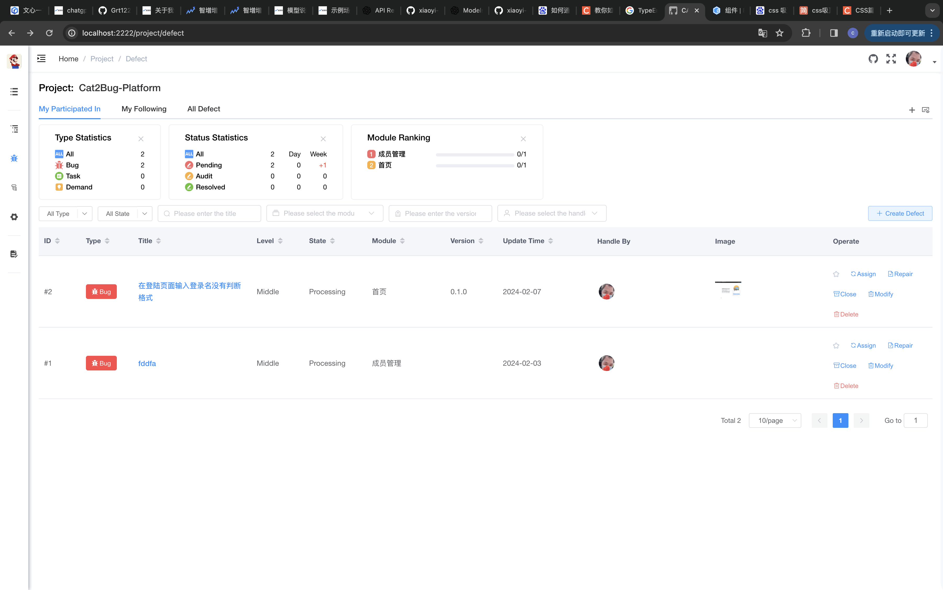Collapse the sidebar with hamburger icon
943x590 pixels.
(41, 58)
